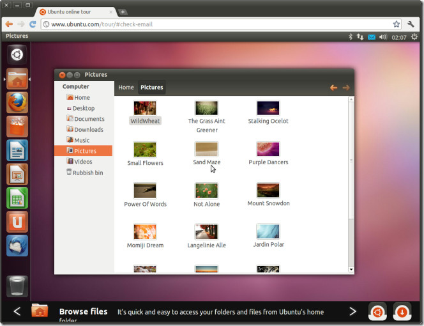
Task: Launch Thunderbird Mail from the launcher
Action: pos(17,246)
